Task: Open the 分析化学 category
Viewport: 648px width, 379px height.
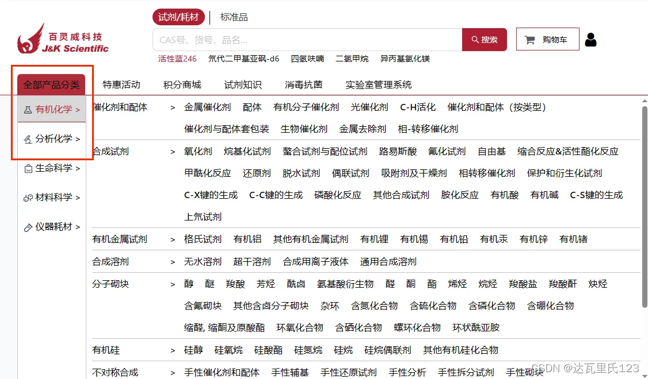Action: 52,138
